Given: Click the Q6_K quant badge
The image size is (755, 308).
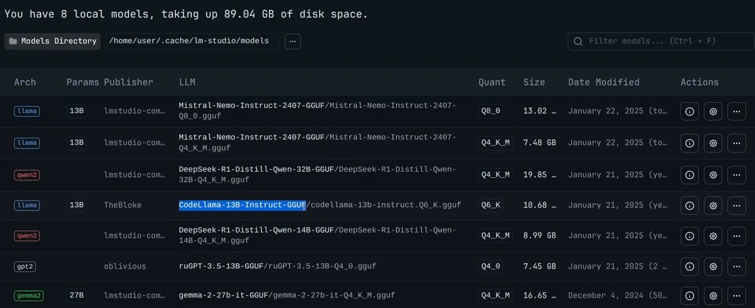Looking at the screenshot, I should pyautogui.click(x=491, y=205).
